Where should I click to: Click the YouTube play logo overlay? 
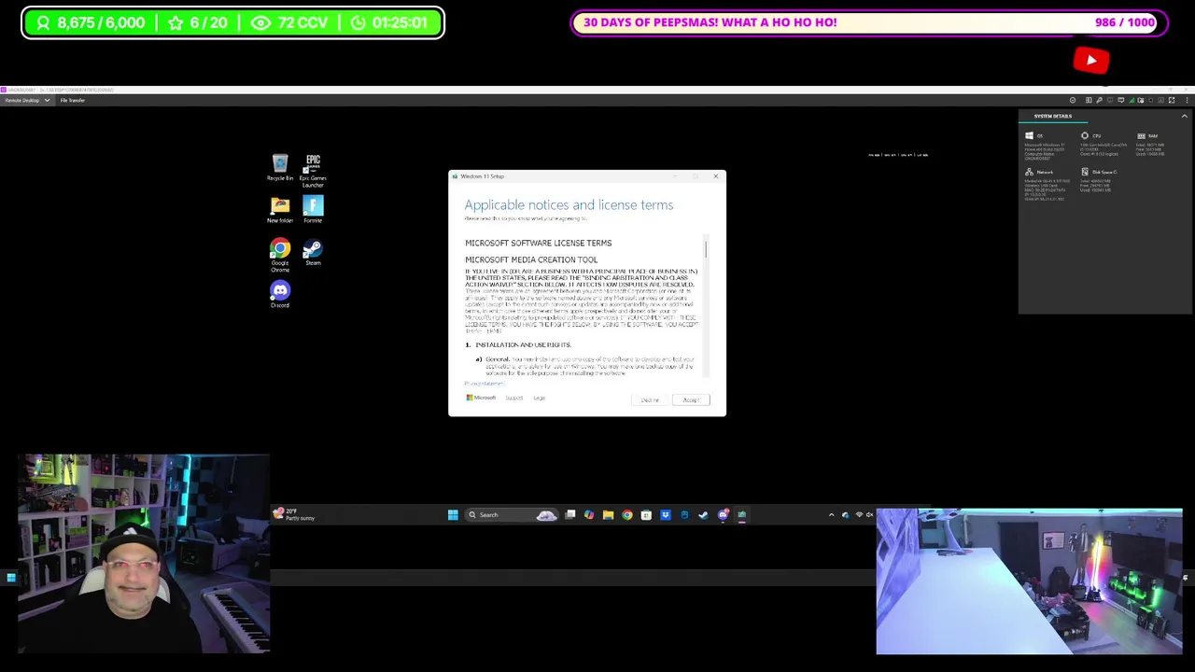coord(1091,61)
